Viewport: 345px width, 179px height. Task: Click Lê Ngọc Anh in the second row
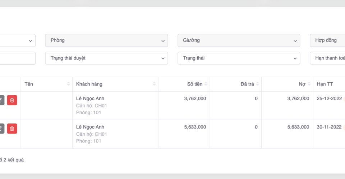[x=90, y=127]
